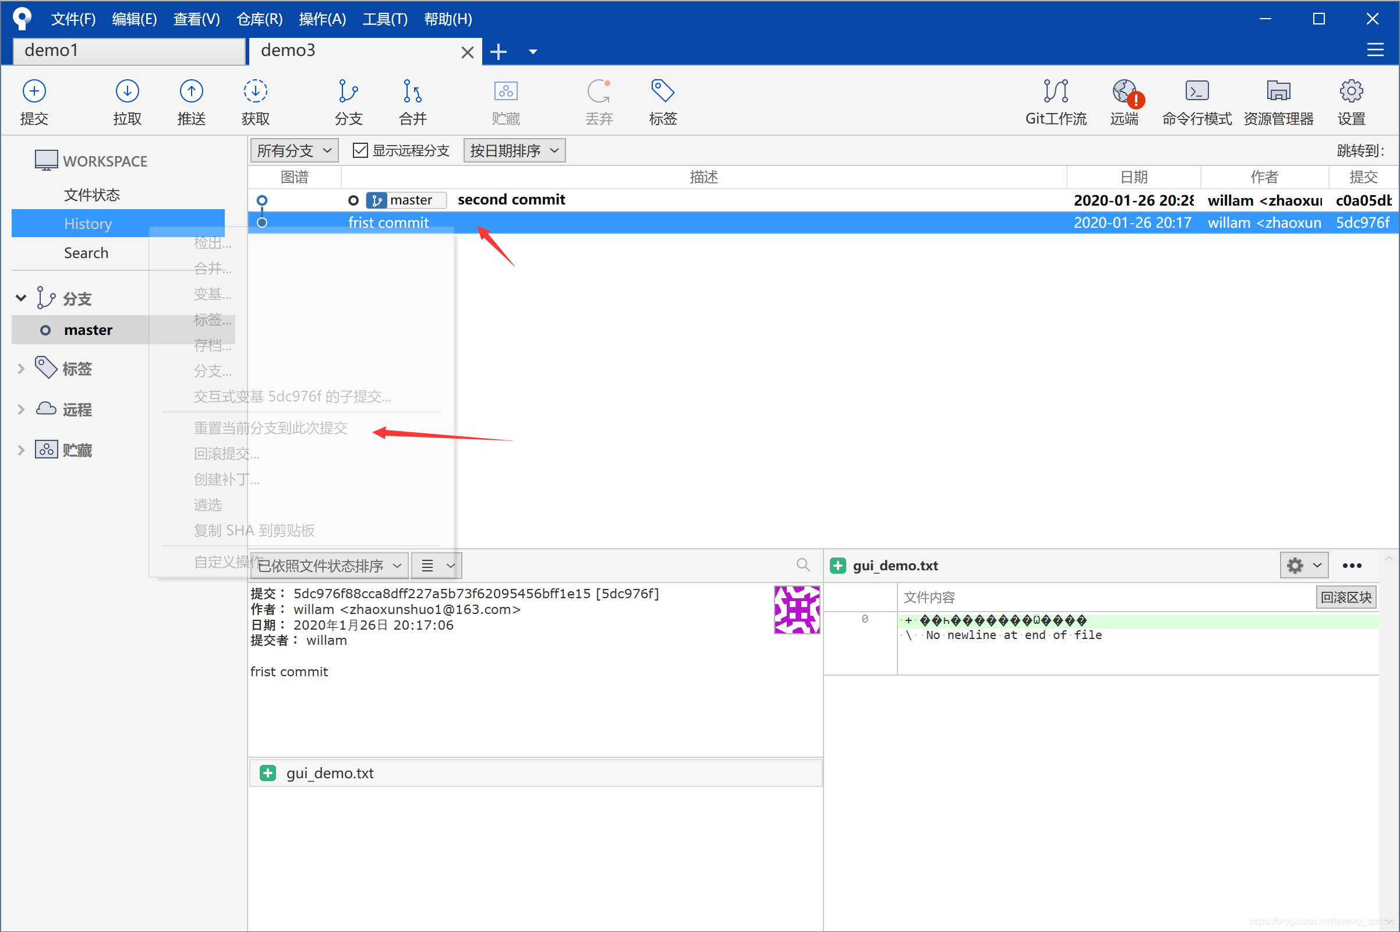Open the 按日期排序 sorting dropdown

pyautogui.click(x=514, y=150)
